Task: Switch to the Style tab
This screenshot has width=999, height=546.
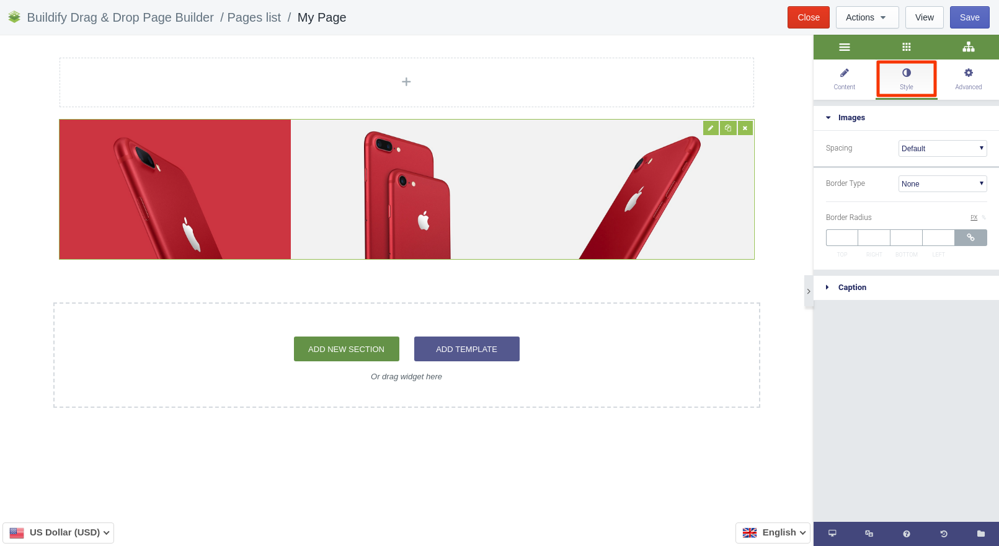Action: pos(906,79)
